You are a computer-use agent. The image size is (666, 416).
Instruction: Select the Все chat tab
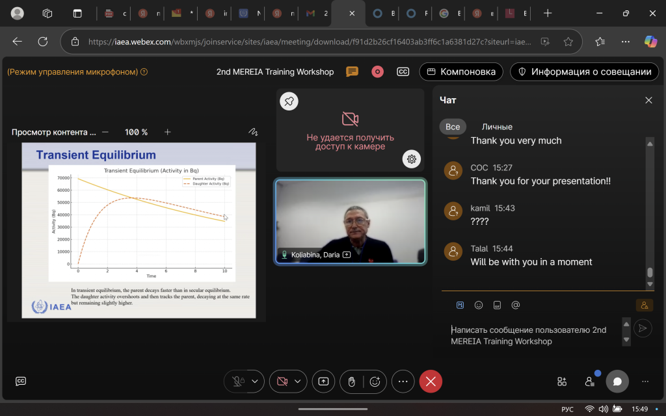pyautogui.click(x=453, y=127)
